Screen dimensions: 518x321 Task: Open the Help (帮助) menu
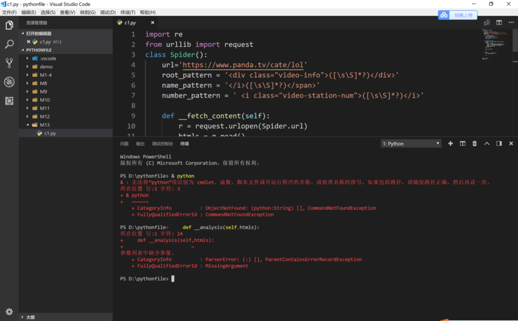point(147,12)
